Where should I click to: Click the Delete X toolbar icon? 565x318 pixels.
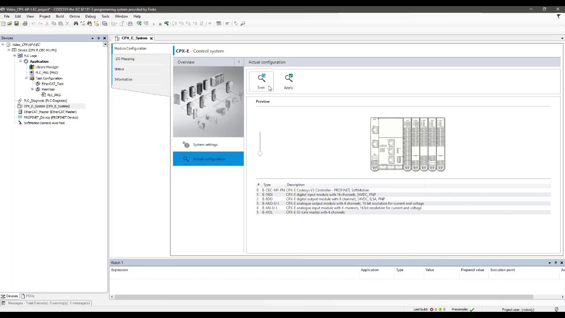67,23
